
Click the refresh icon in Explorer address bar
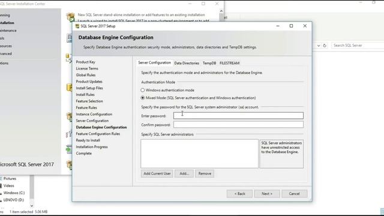pos(325,46)
